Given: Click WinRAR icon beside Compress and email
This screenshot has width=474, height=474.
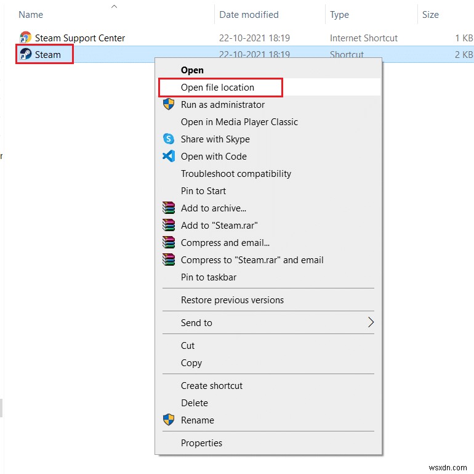Looking at the screenshot, I should [x=169, y=242].
